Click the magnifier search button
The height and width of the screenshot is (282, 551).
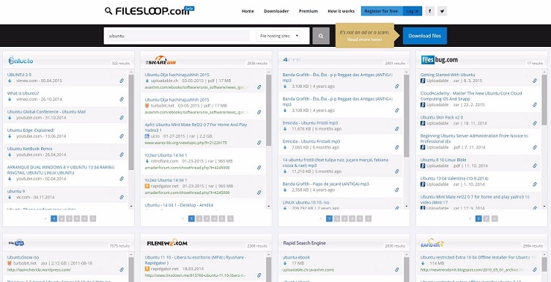click(321, 36)
